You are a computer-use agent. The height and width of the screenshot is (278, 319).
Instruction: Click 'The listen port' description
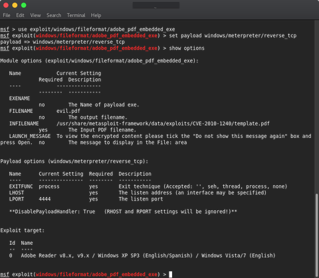141,199
